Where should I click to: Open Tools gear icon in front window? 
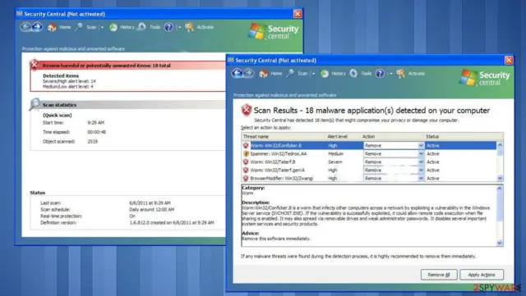tap(353, 73)
